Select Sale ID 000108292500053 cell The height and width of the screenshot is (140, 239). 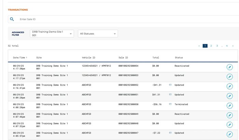click(x=128, y=75)
